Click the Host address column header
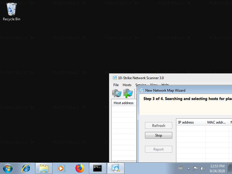 (x=124, y=103)
